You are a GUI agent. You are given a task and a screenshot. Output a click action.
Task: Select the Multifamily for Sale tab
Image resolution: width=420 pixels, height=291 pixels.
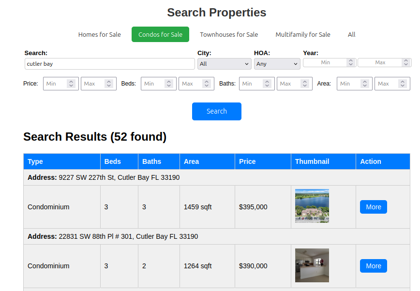[x=303, y=34]
